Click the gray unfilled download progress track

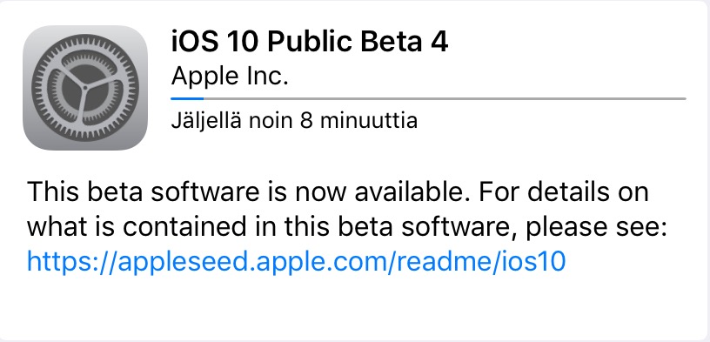(445, 98)
